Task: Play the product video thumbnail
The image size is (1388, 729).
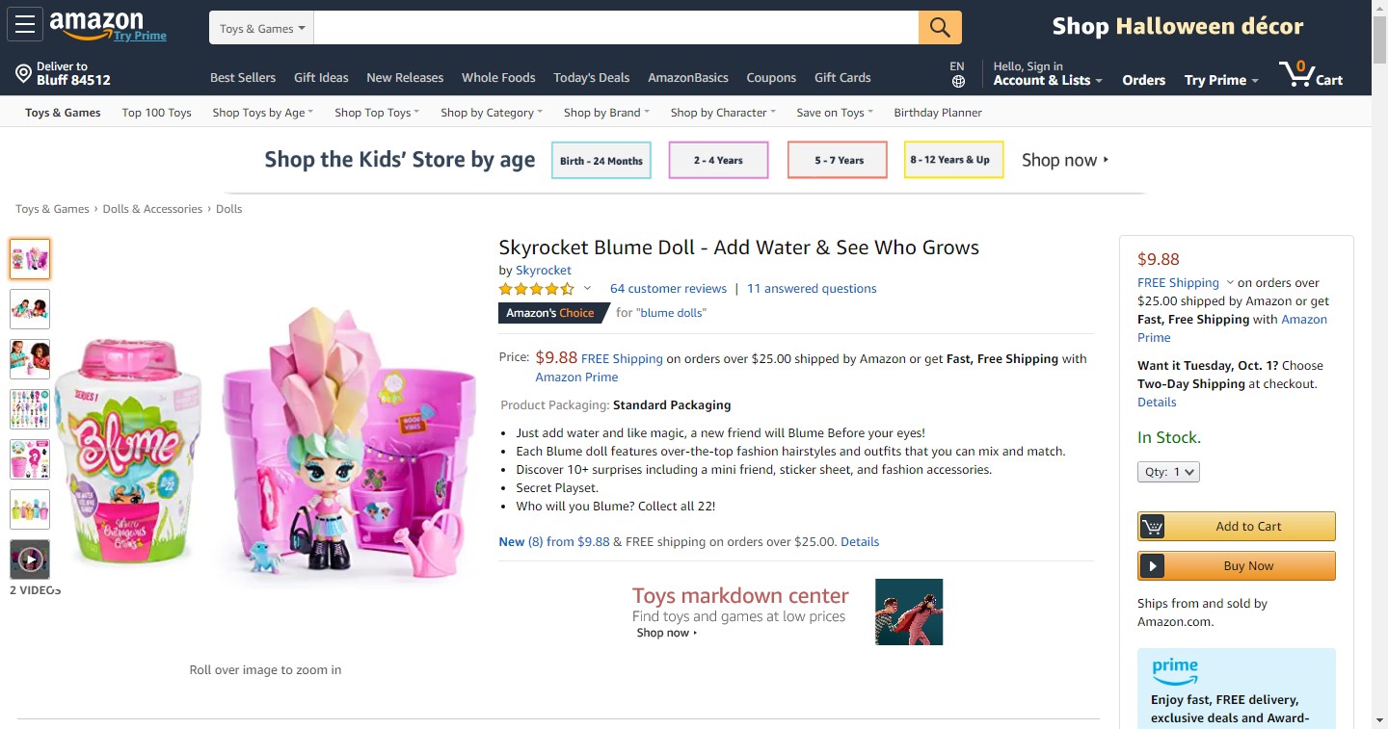Action: 30,560
